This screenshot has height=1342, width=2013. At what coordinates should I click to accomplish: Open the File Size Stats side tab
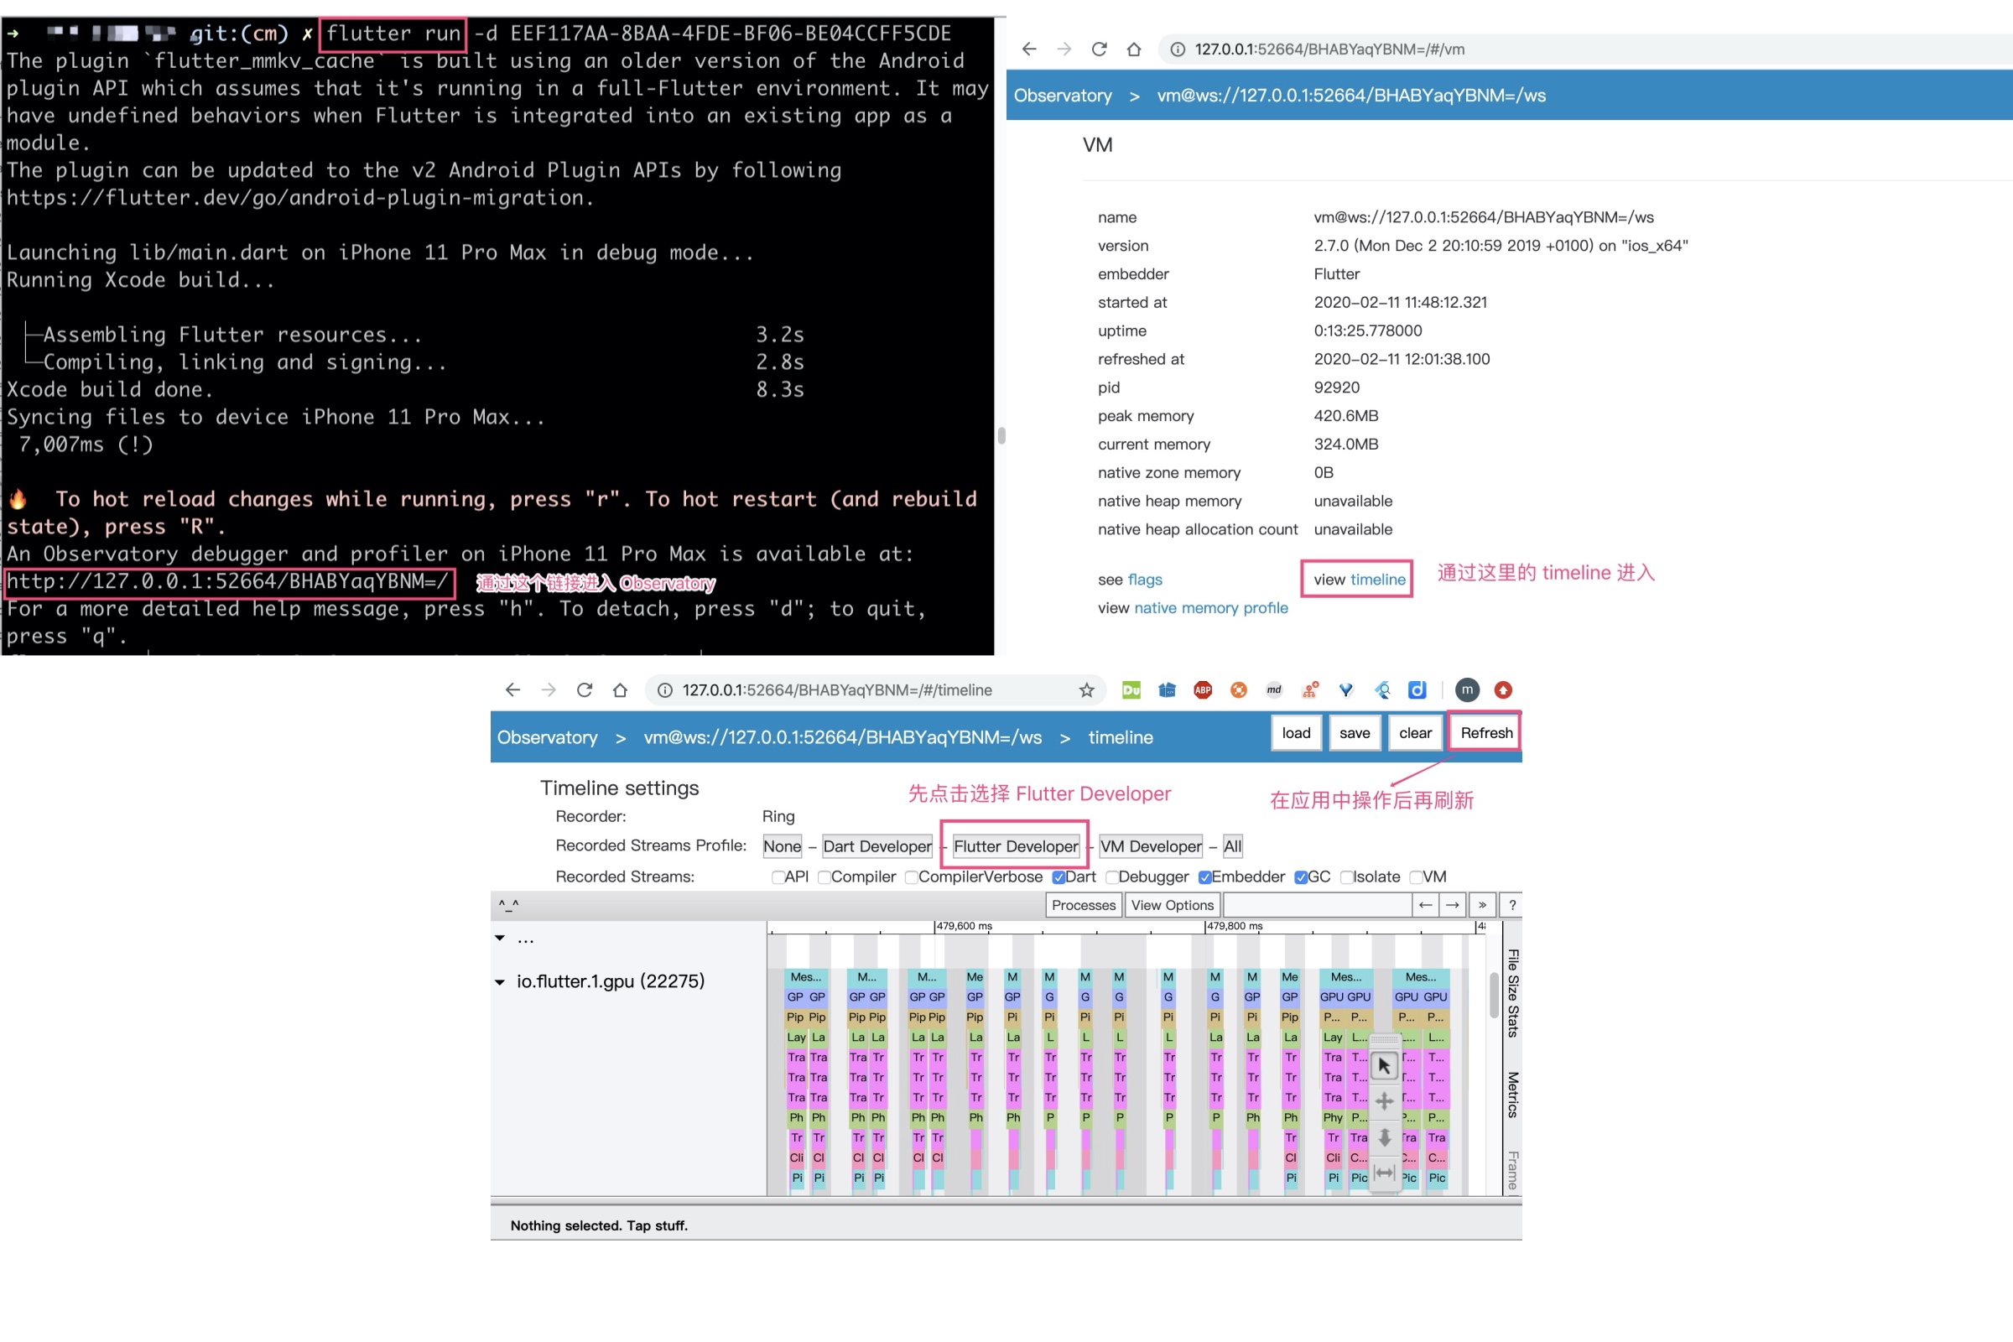coord(1512,993)
